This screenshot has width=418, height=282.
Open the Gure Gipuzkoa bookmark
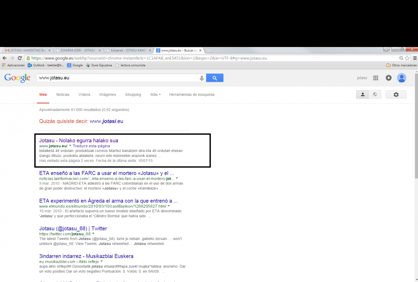pyautogui.click(x=99, y=65)
